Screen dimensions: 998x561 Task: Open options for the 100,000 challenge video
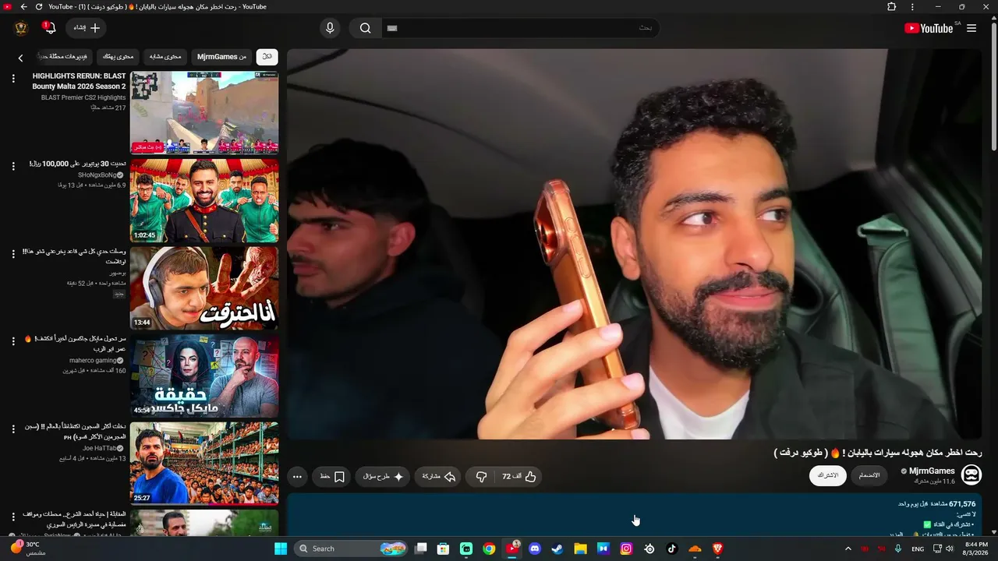point(13,166)
